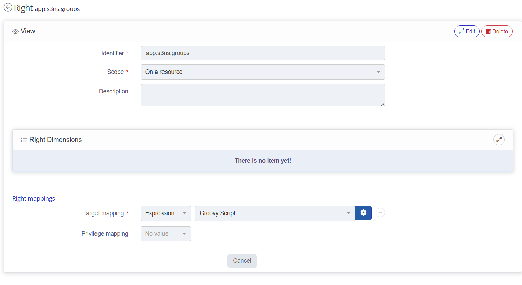Viewport: 522px width, 285px height.
Task: Click the Cancel button
Action: [x=242, y=261]
